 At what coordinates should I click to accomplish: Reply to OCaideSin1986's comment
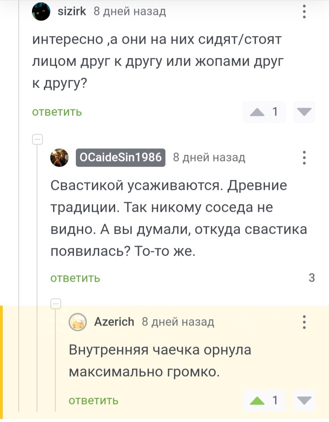click(x=75, y=278)
